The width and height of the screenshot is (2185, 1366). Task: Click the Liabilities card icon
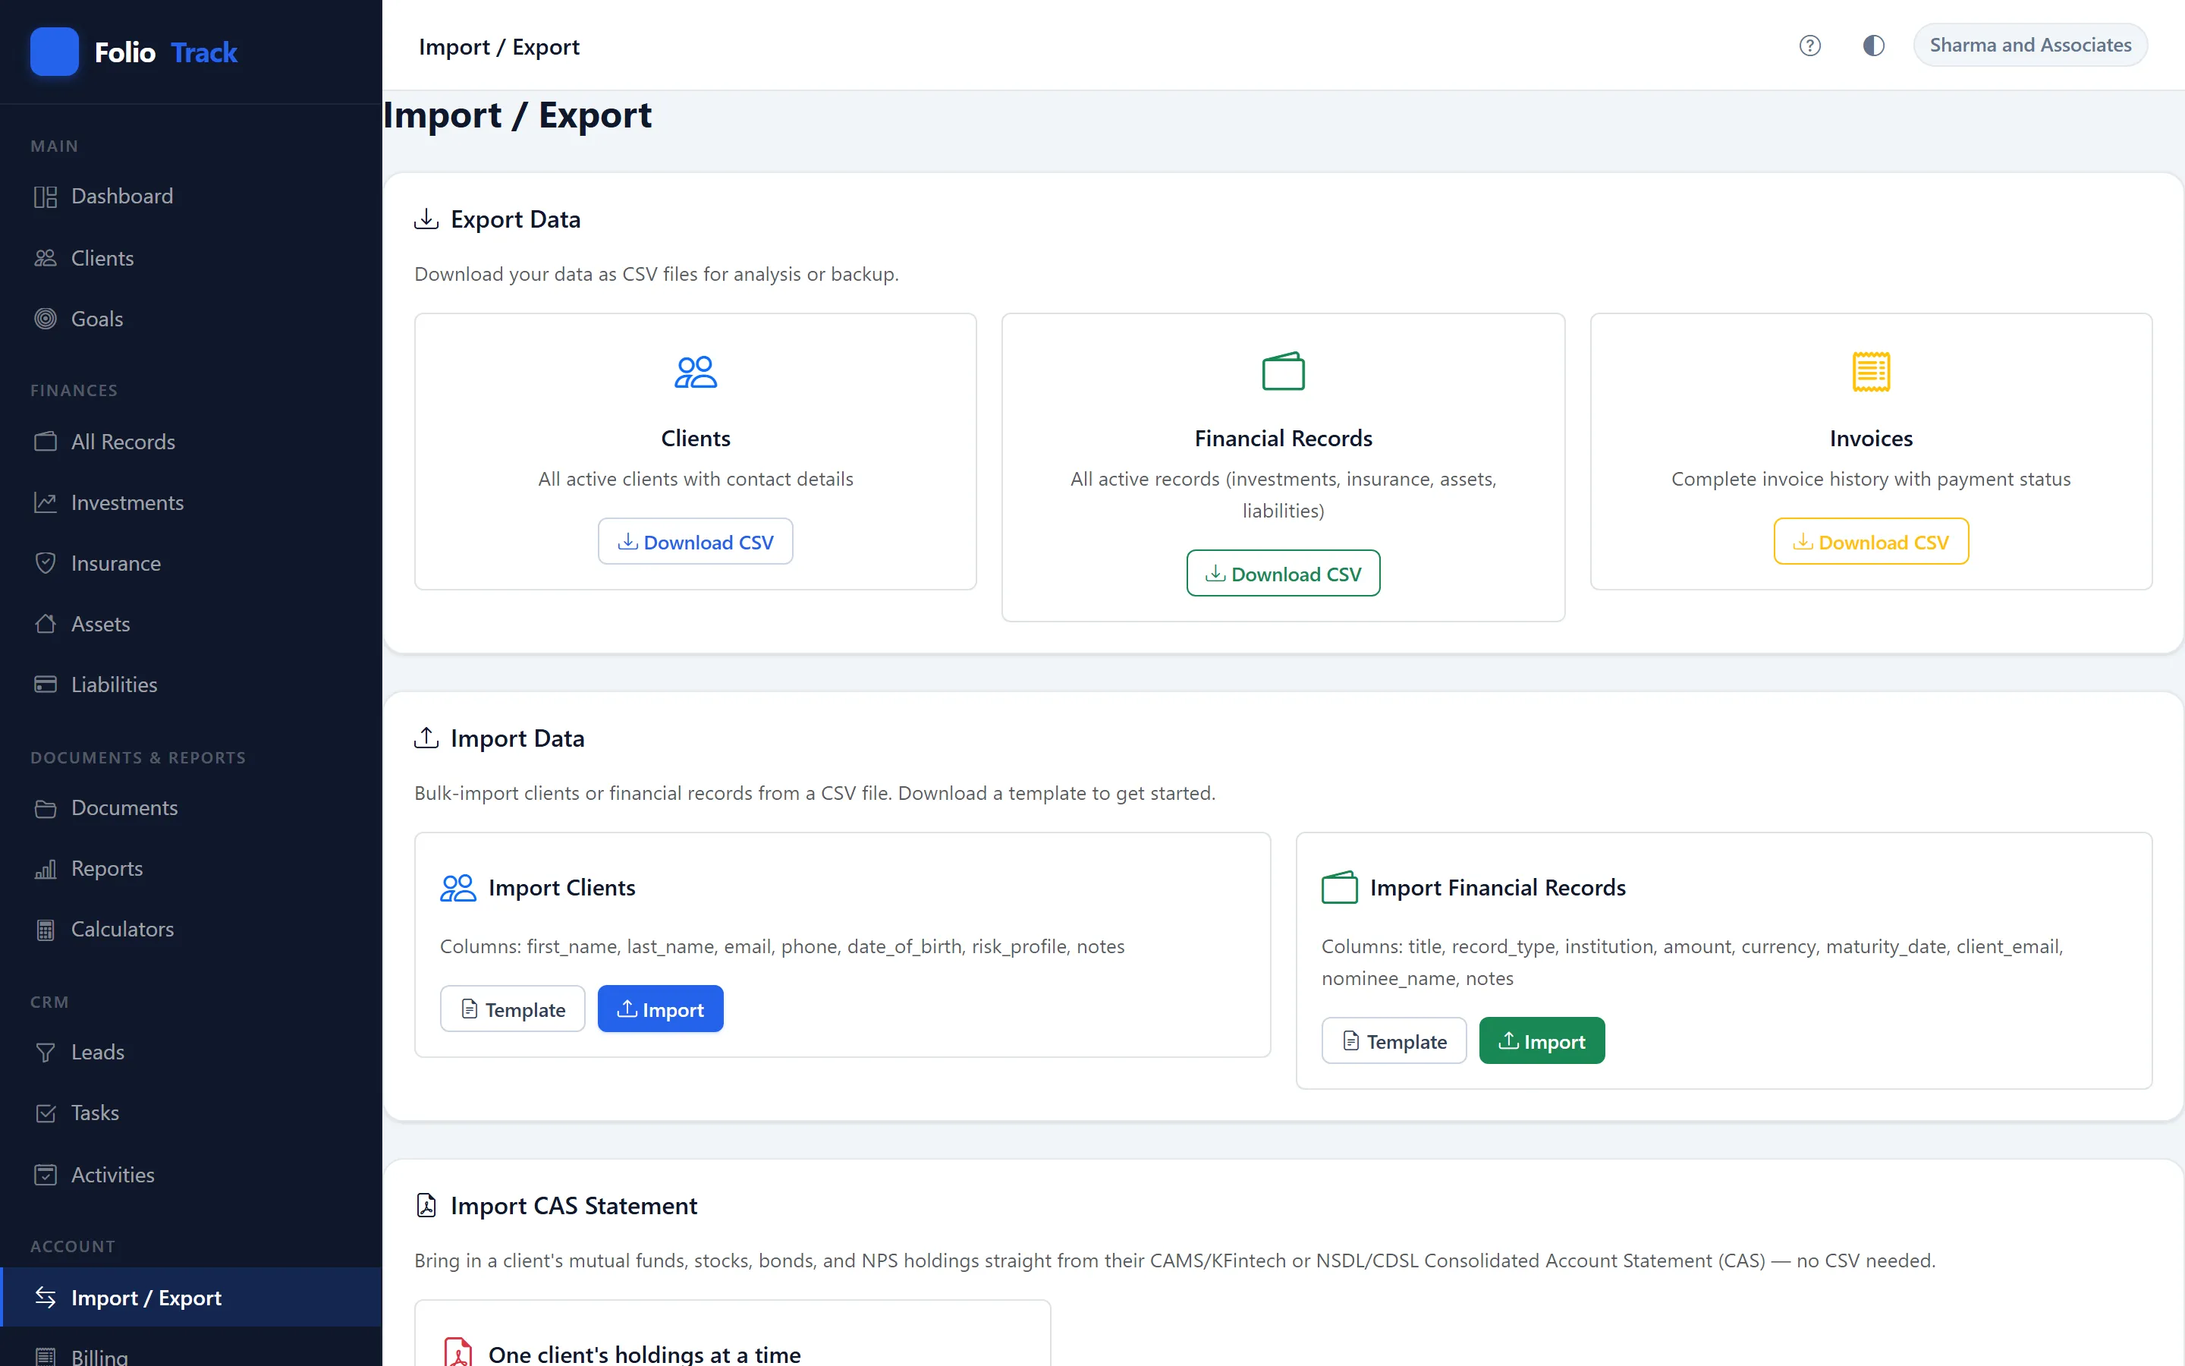click(46, 685)
